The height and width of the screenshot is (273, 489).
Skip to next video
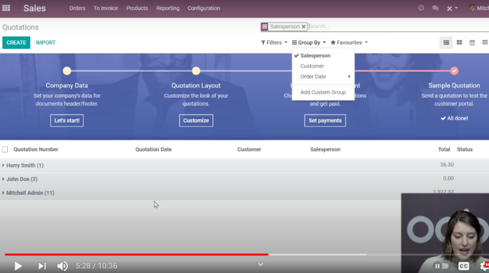[x=42, y=266]
